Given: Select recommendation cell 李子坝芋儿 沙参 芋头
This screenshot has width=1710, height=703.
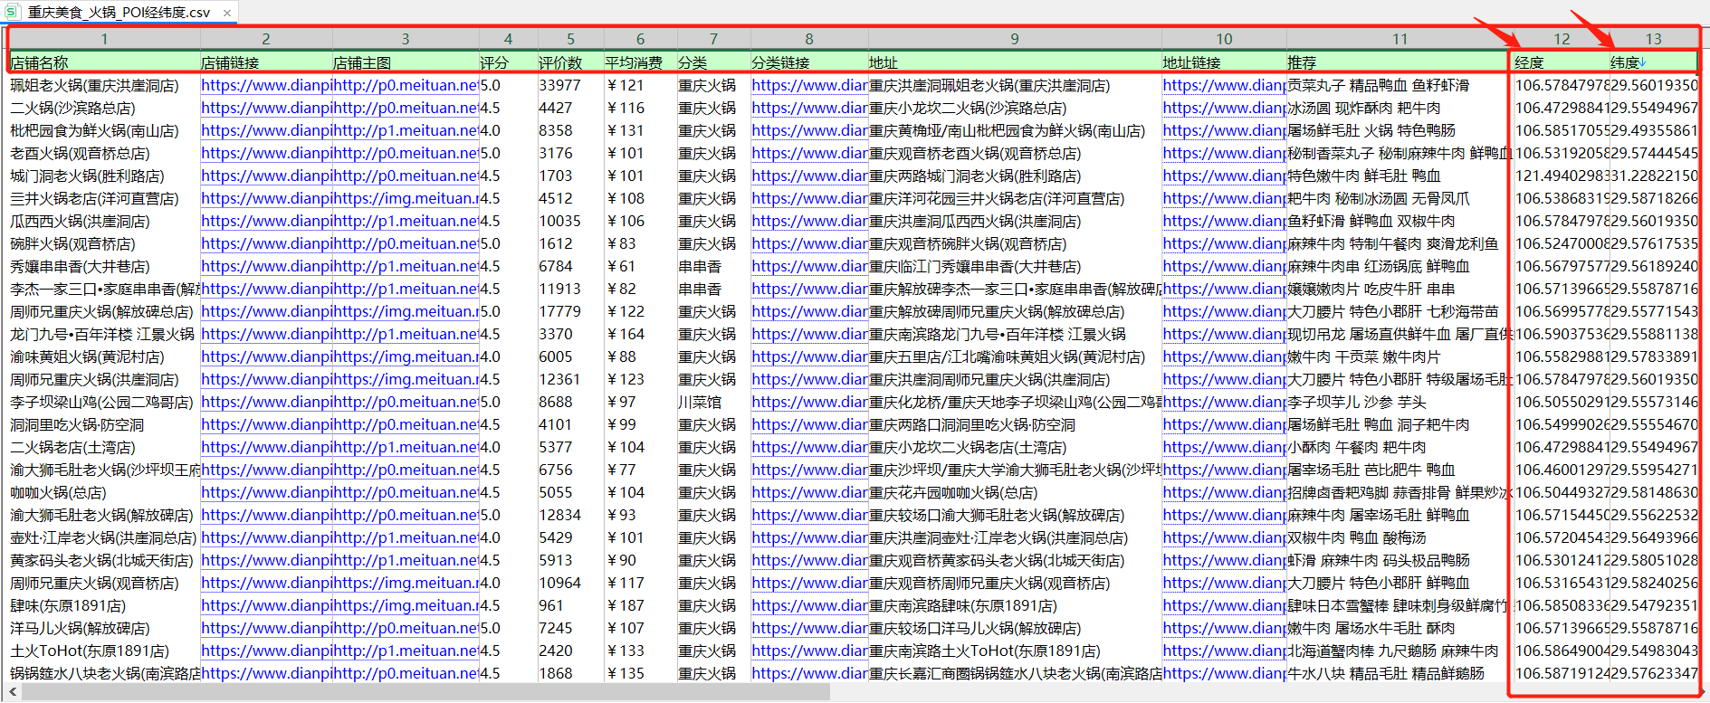Looking at the screenshot, I should 1400,402.
